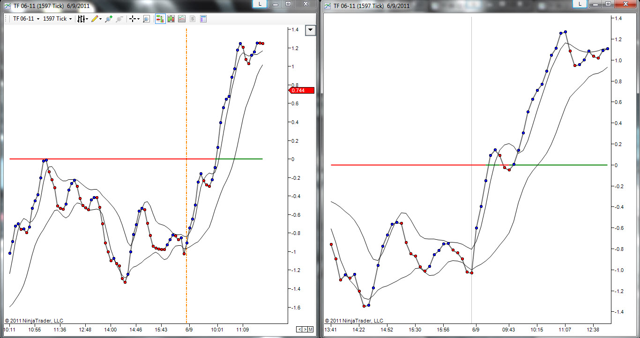
Task: Click the M button below left chart
Action: (x=311, y=330)
